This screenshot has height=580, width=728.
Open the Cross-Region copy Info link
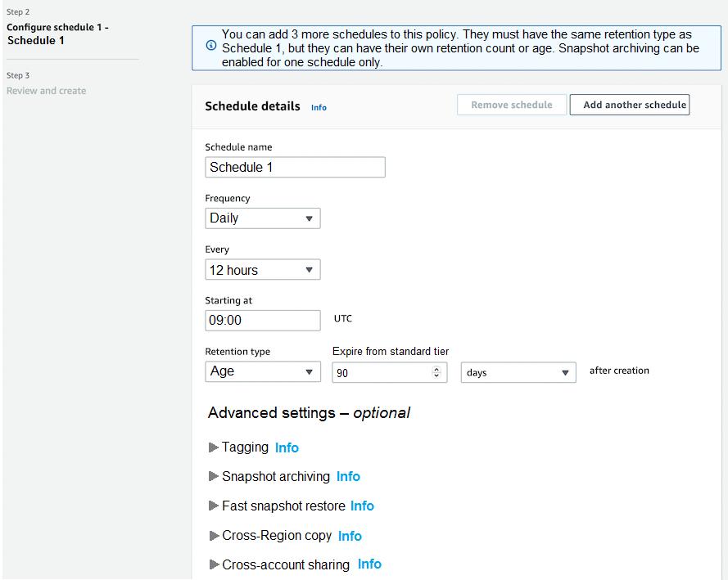pos(350,536)
